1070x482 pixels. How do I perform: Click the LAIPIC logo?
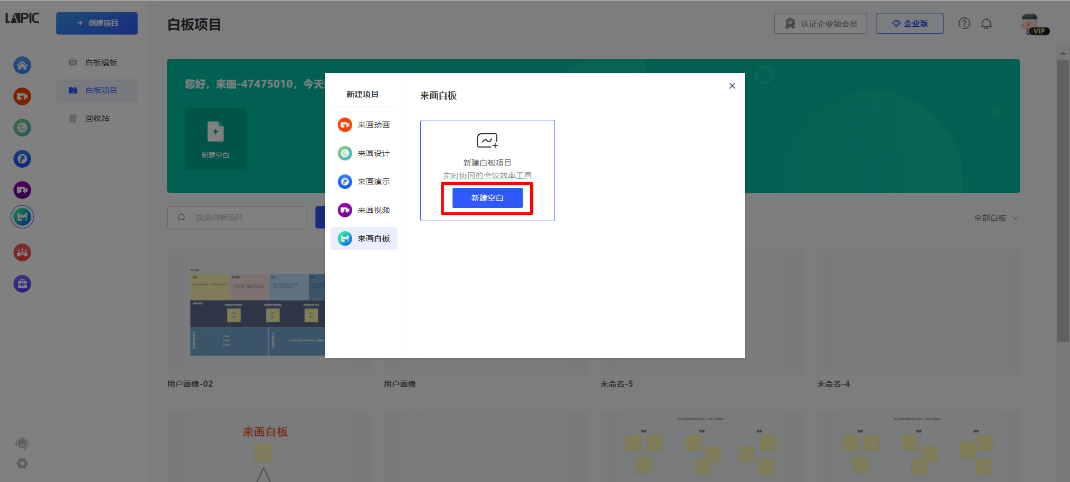pyautogui.click(x=22, y=18)
